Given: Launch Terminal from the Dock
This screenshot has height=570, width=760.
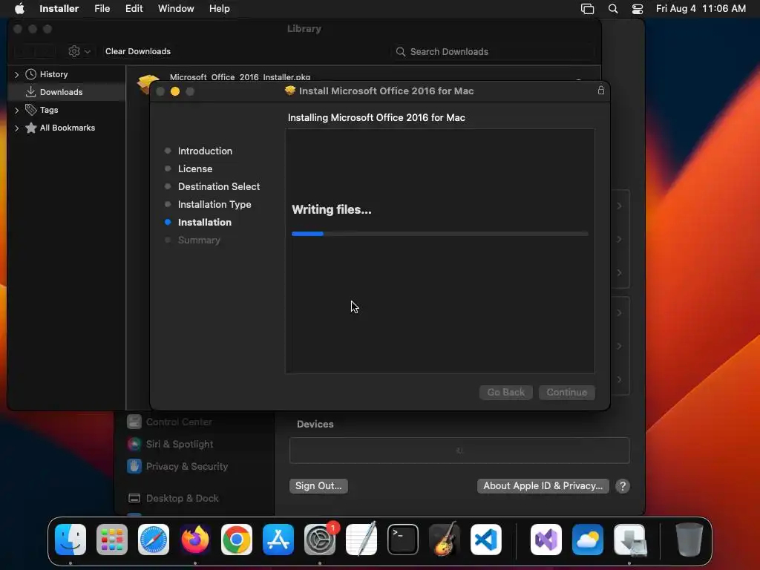Looking at the screenshot, I should tap(403, 539).
